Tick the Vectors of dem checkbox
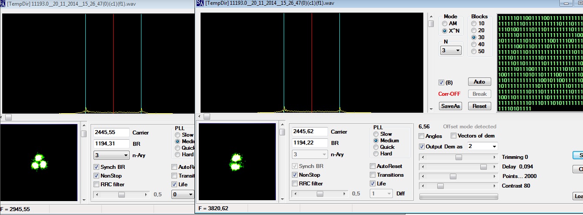583x215 pixels. pyautogui.click(x=454, y=136)
